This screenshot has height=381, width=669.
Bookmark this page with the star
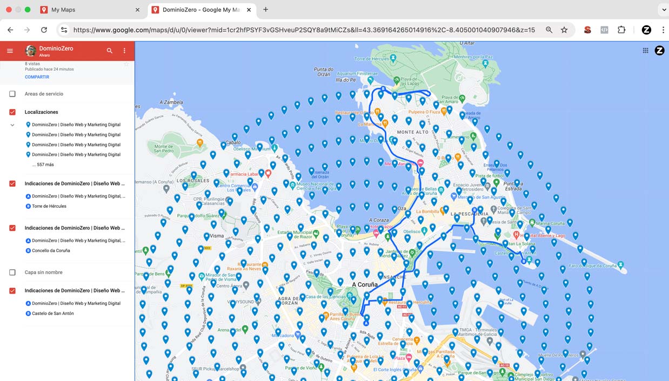pyautogui.click(x=564, y=30)
